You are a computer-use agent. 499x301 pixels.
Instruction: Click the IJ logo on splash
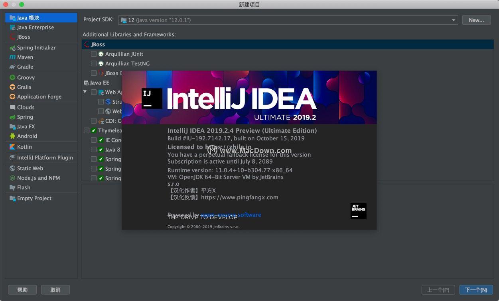(x=152, y=98)
